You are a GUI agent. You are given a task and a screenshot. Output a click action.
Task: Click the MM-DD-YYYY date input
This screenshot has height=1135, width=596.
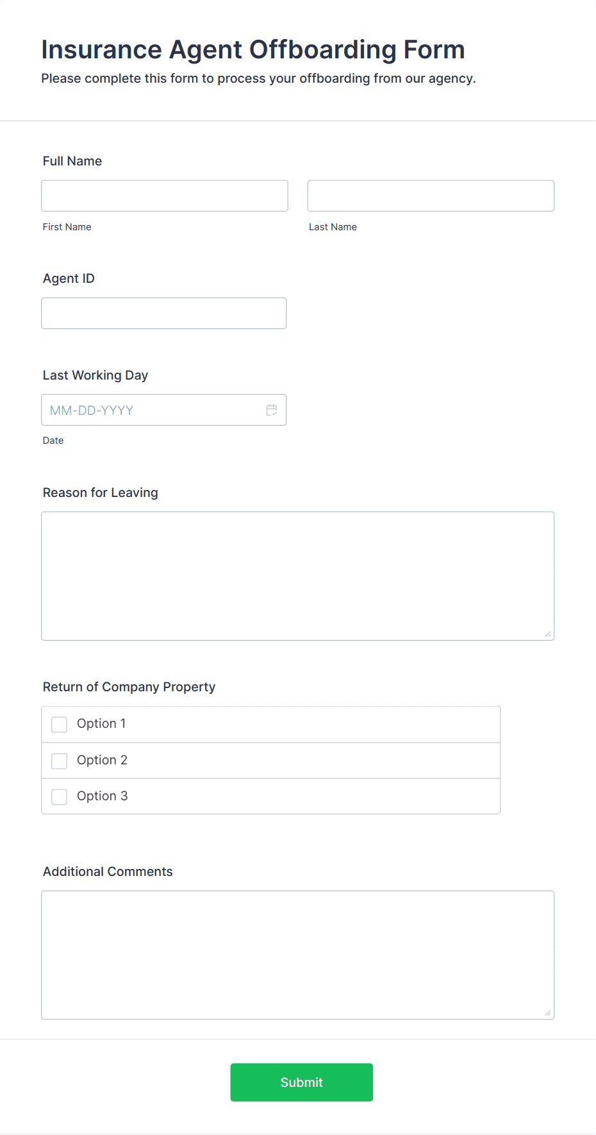pyautogui.click(x=164, y=410)
